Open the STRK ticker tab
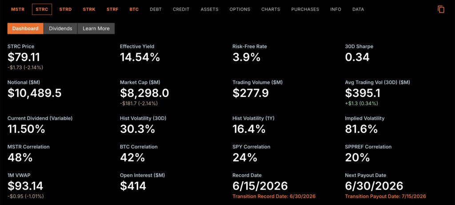Viewport: 455px width, 205px height. pyautogui.click(x=89, y=9)
